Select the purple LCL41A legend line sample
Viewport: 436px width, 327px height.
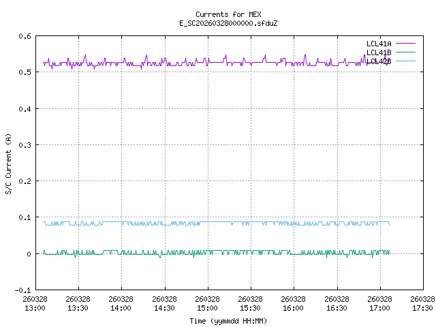click(x=405, y=44)
